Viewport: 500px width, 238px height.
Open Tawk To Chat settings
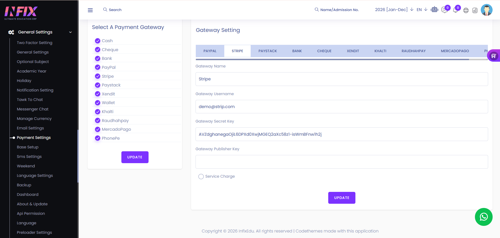(30, 100)
